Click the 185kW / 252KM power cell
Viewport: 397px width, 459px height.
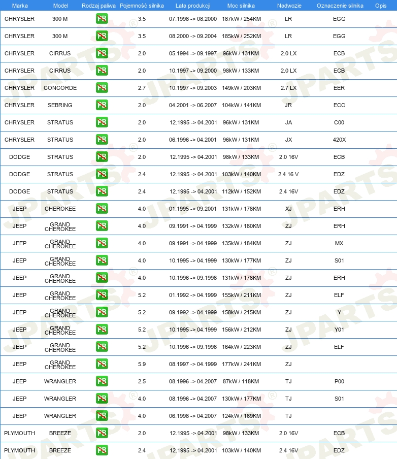[242, 36]
